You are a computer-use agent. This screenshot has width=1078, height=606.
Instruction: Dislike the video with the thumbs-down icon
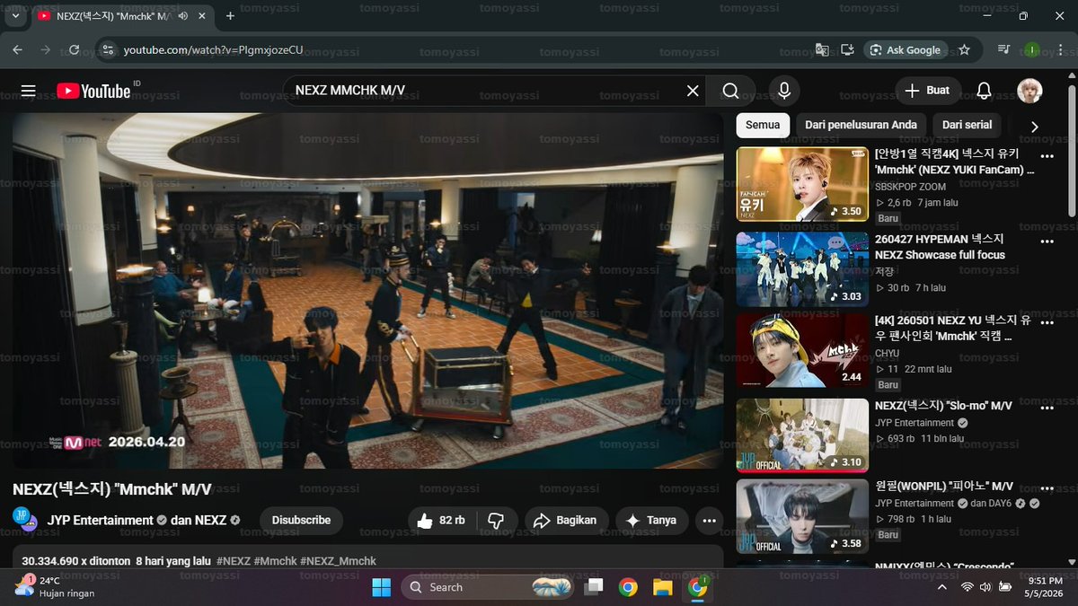coord(496,520)
